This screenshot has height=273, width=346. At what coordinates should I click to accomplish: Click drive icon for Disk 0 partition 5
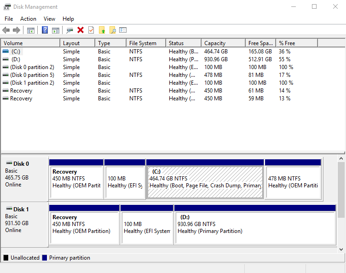pos(6,75)
